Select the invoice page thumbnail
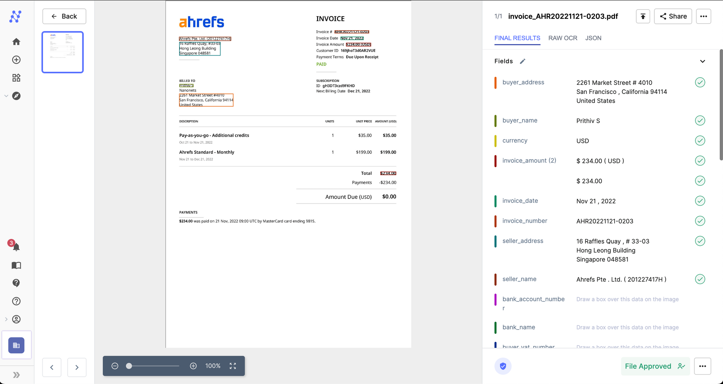 point(62,52)
